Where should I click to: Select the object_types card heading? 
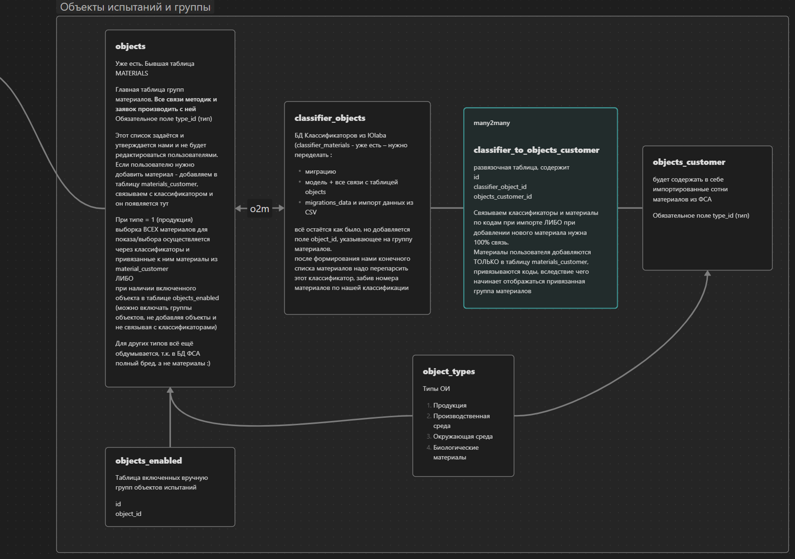(448, 372)
